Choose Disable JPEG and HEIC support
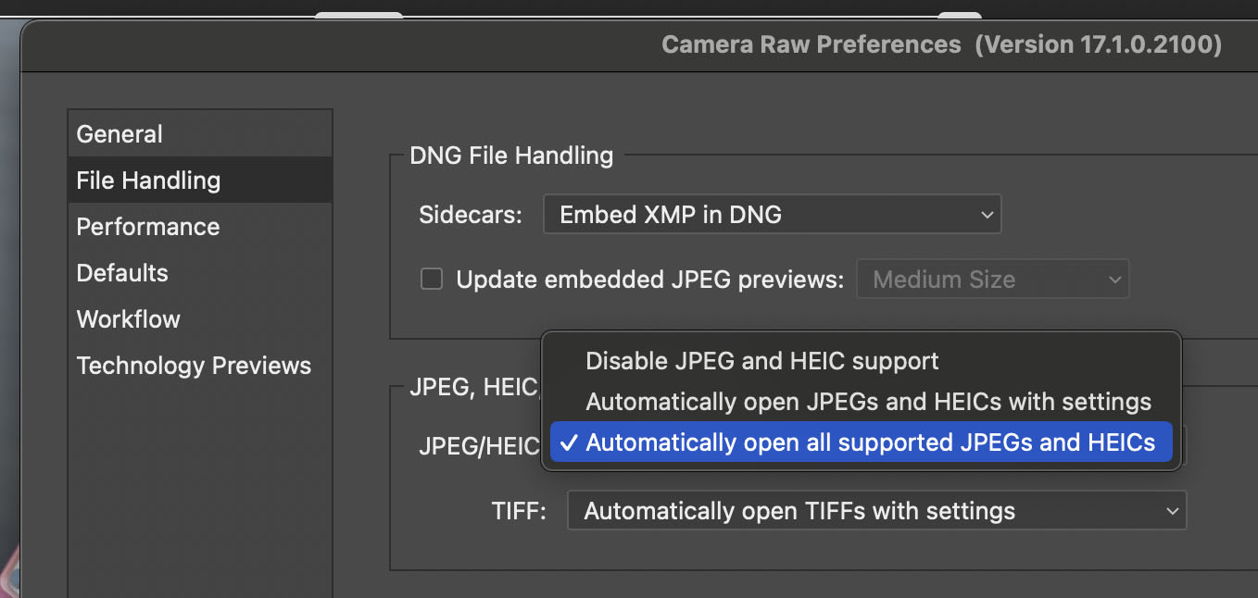 762,361
